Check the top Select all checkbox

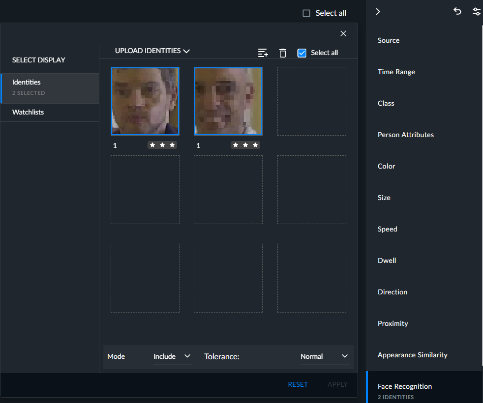pyautogui.click(x=306, y=13)
